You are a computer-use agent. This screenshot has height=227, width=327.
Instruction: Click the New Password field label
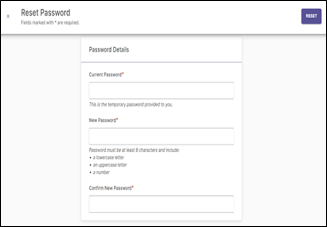(x=102, y=121)
